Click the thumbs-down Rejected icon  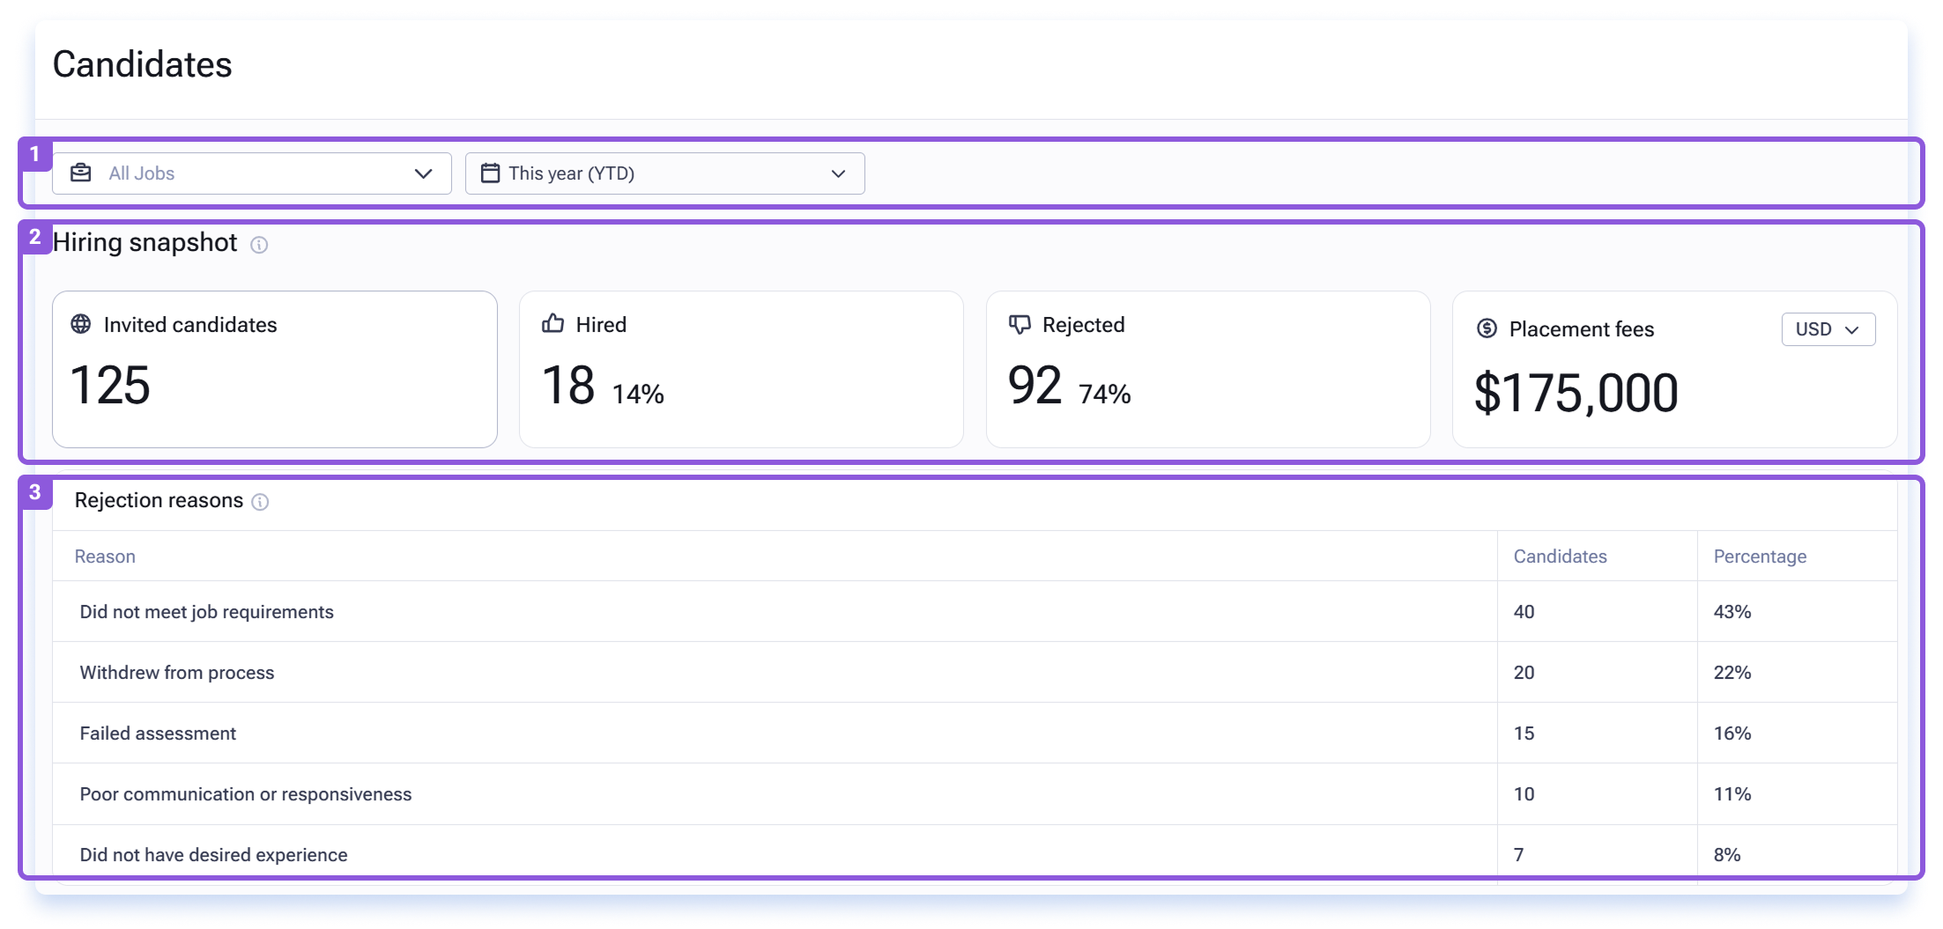pyautogui.click(x=1020, y=325)
